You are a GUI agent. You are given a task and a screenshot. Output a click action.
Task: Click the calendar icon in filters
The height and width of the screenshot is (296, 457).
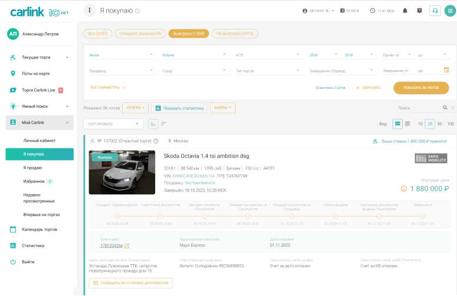[x=446, y=70]
